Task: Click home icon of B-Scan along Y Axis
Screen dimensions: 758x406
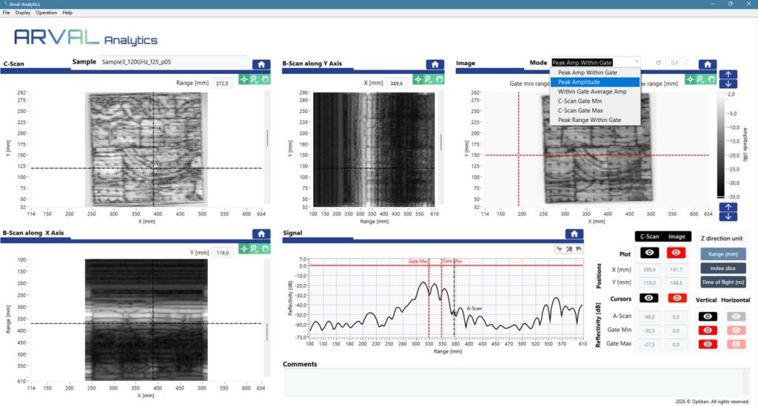Action: pyautogui.click(x=435, y=64)
